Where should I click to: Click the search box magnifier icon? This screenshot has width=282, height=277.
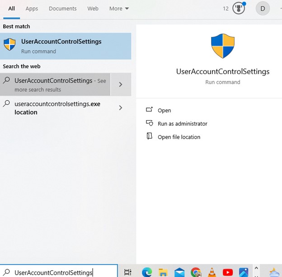[x=6, y=272]
